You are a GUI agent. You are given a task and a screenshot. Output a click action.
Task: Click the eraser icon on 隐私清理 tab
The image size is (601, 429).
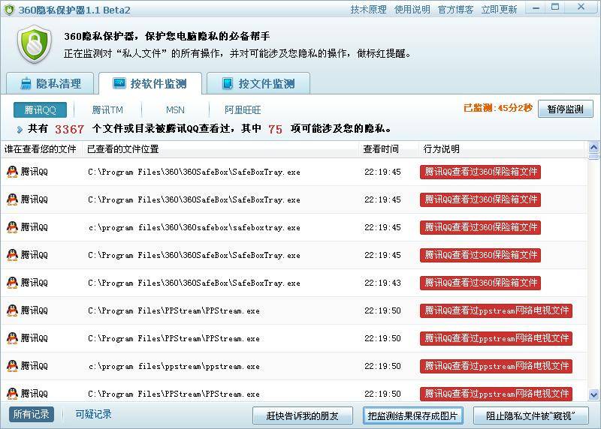click(x=26, y=83)
